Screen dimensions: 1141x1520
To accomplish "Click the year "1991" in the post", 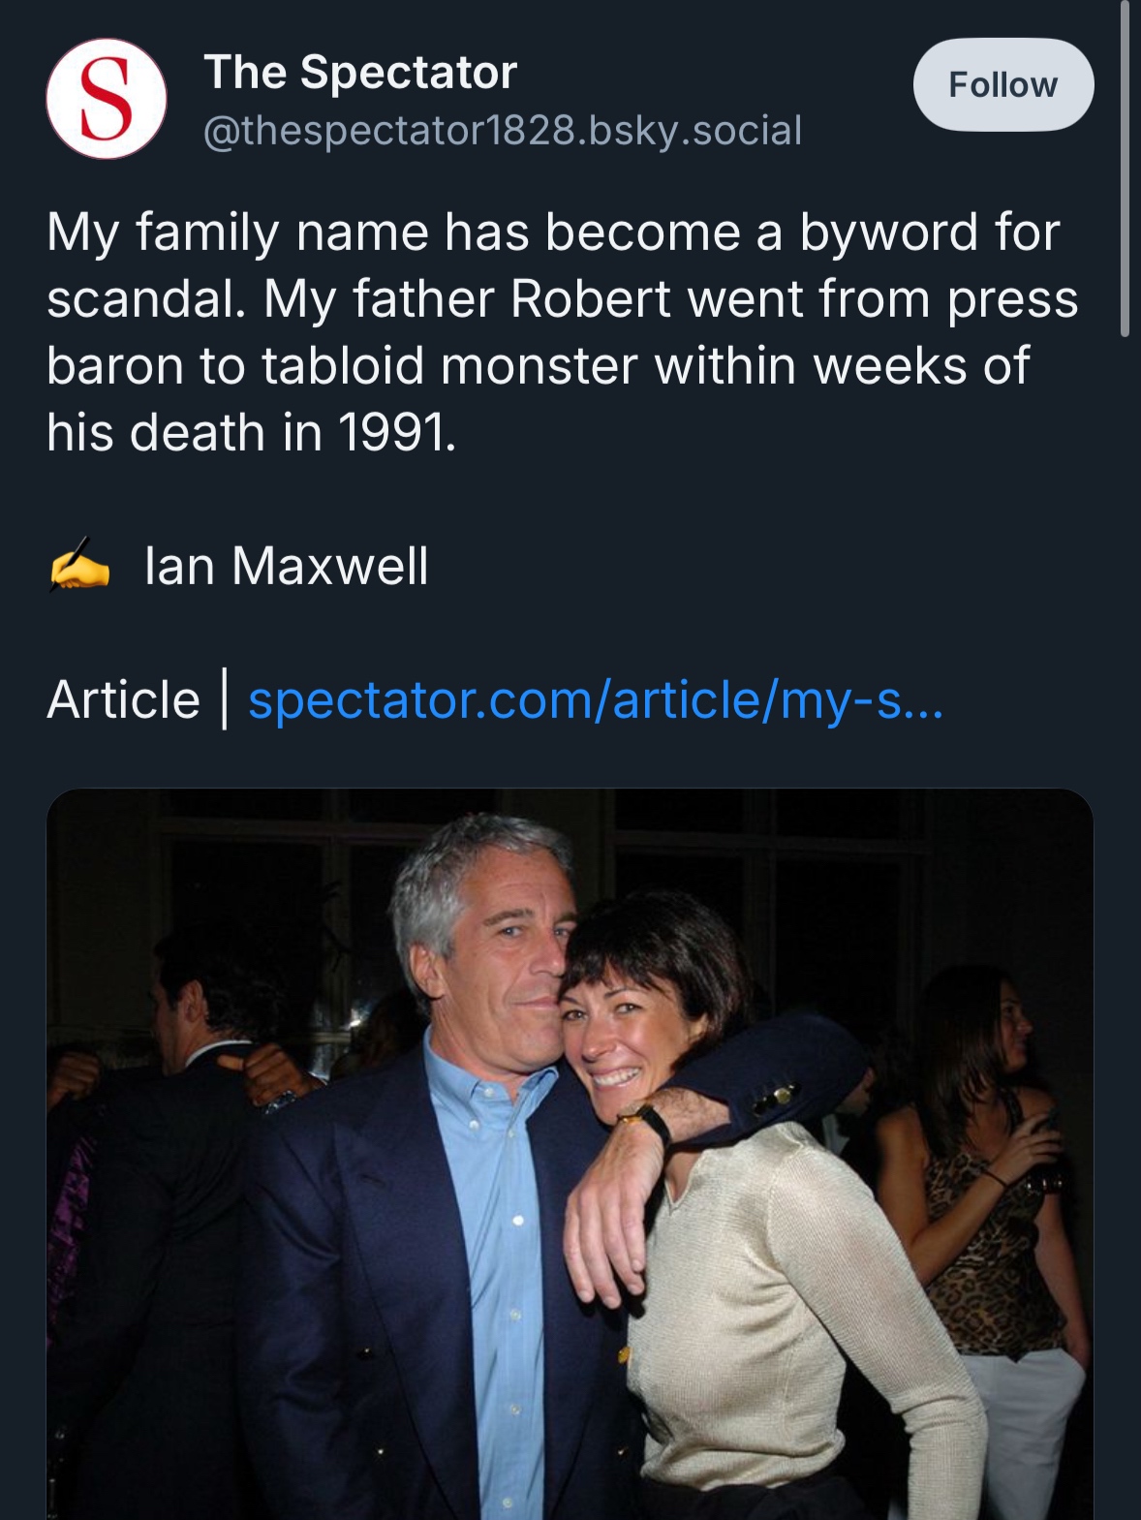I will pyautogui.click(x=394, y=433).
